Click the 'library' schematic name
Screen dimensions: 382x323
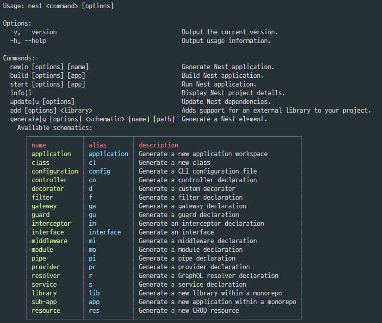44,293
